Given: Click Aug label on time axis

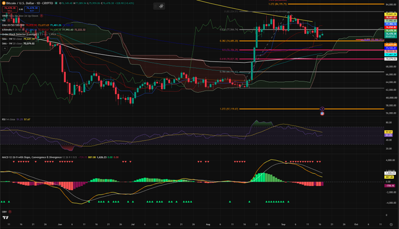Looking at the screenshot, I should (208, 224).
